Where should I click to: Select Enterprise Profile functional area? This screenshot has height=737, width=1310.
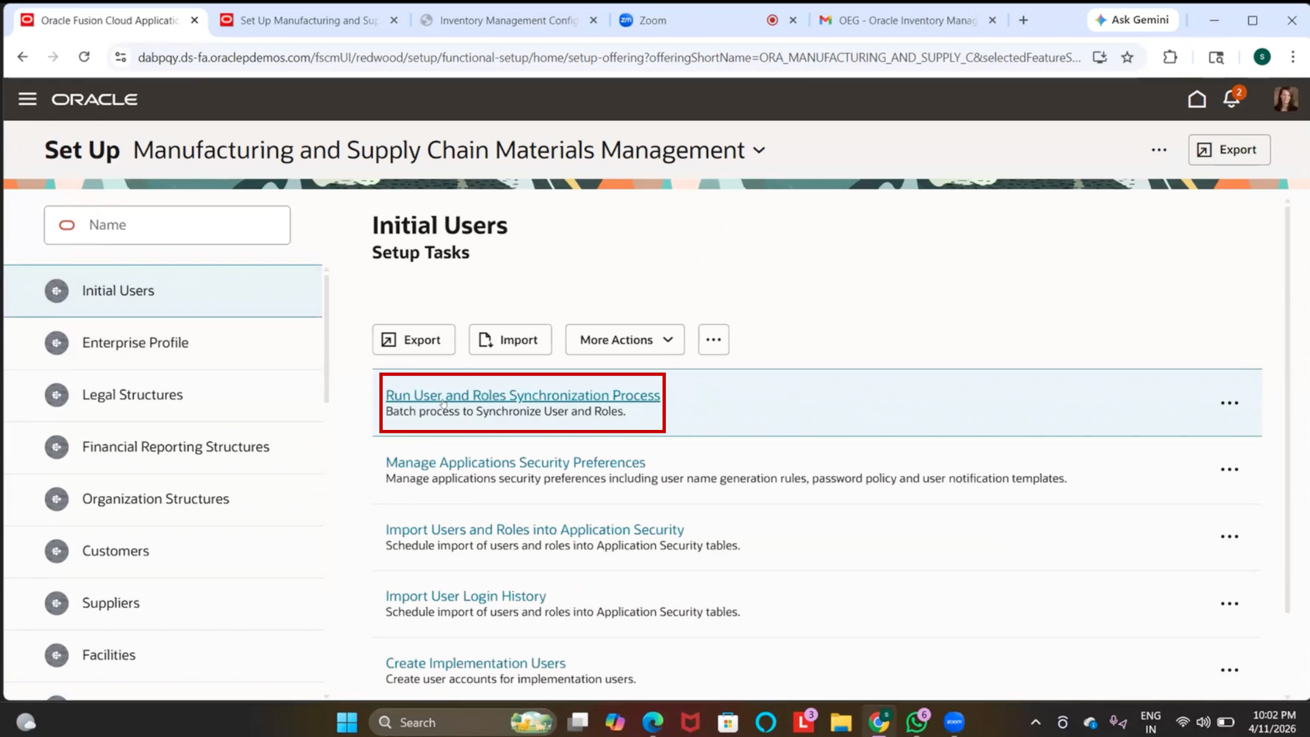(x=163, y=343)
